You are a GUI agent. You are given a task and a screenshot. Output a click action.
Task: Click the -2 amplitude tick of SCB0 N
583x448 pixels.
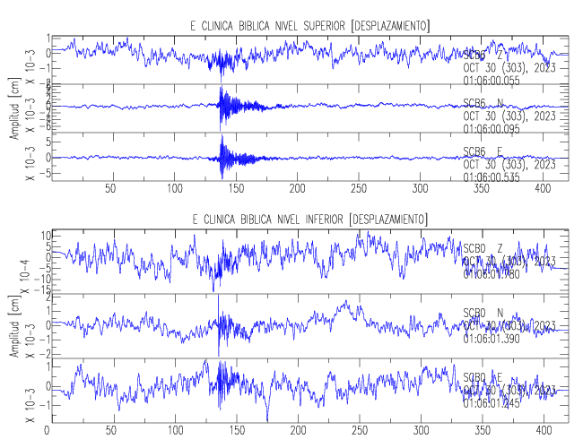[x=44, y=354]
